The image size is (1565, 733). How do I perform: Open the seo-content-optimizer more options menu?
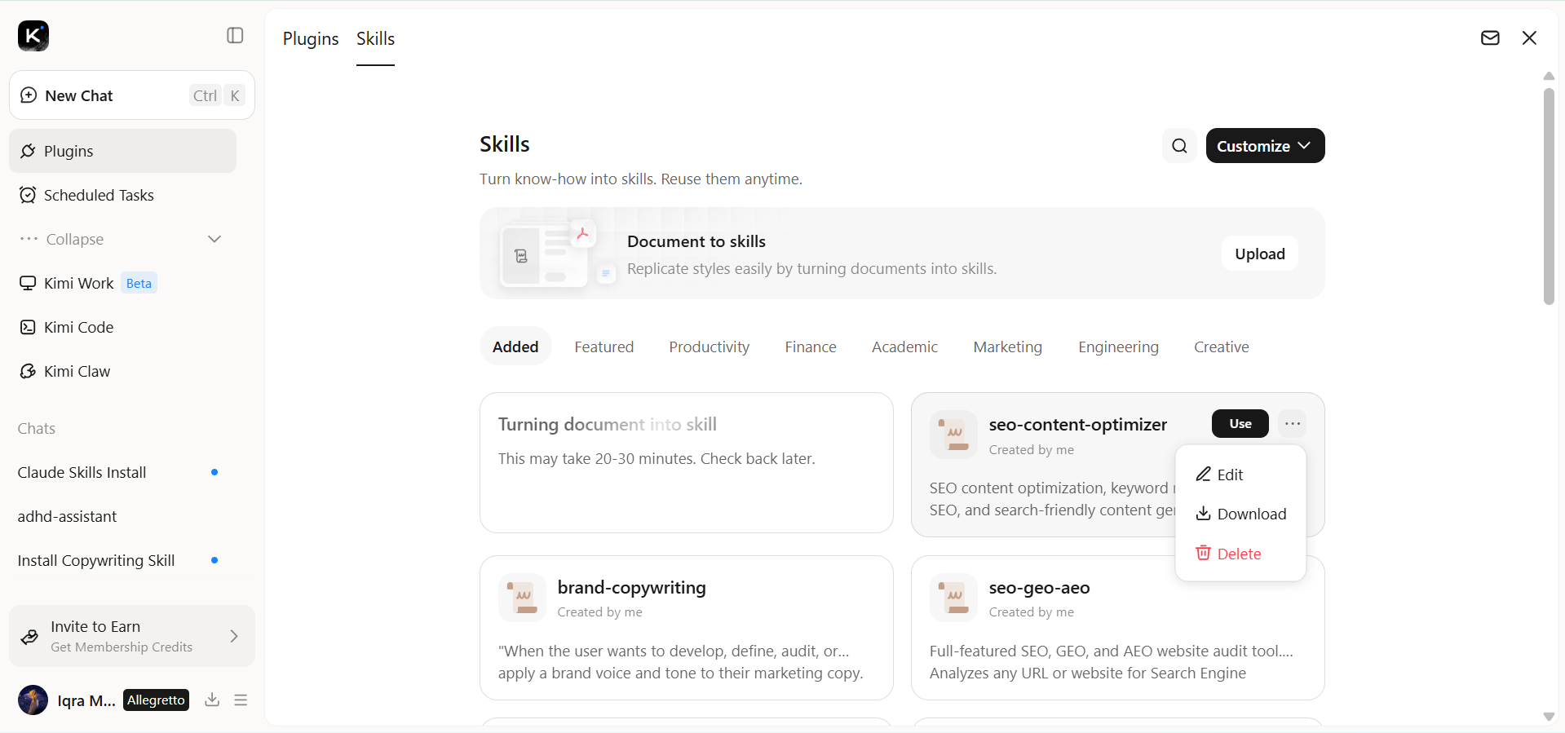(1293, 423)
